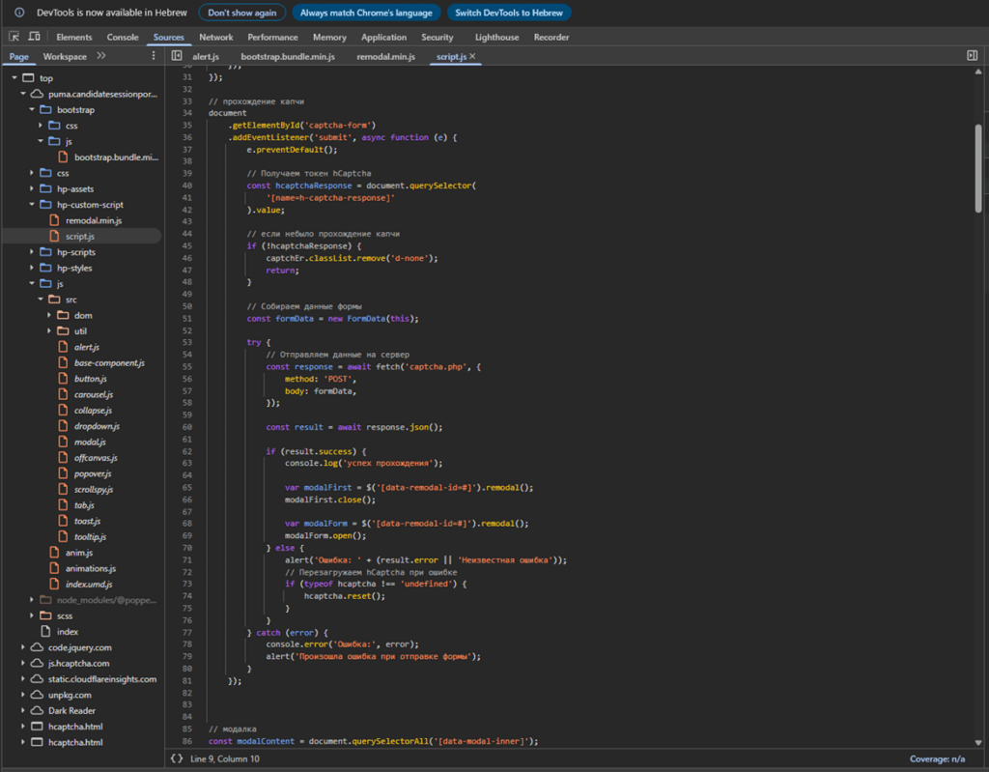Viewport: 989px width, 772px height.
Task: Select script.js in file tree
Action: coord(82,236)
